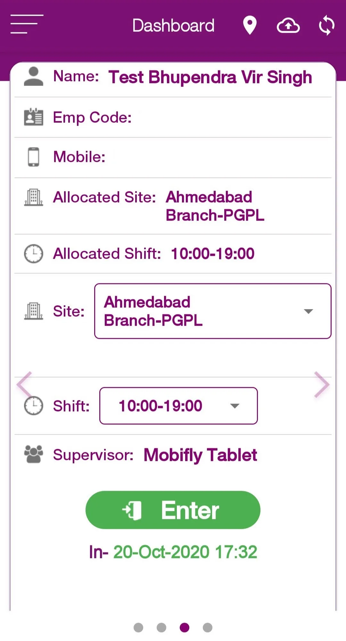This screenshot has width=346, height=641.
Task: Tap the In time 20-Oct-2020 17:32 text
Action: click(173, 552)
